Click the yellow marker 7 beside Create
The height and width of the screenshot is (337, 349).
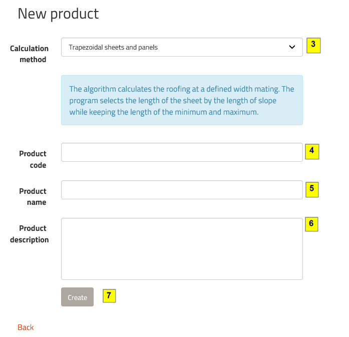pyautogui.click(x=109, y=296)
